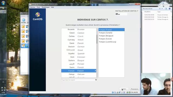Open the Explorer view options dropdown arrow
The image size is (173, 97).
pos(162,9)
